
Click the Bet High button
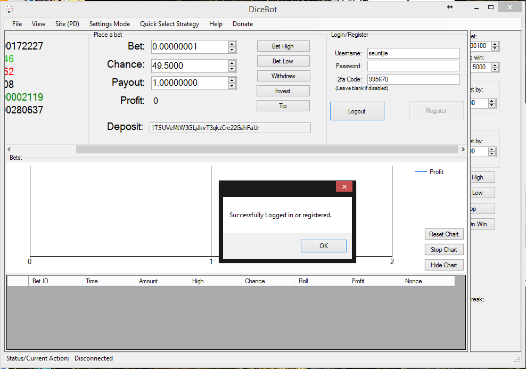tap(283, 46)
